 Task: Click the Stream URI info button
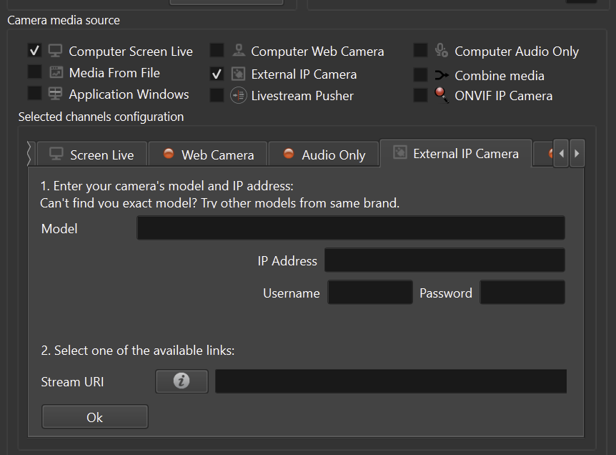point(182,381)
